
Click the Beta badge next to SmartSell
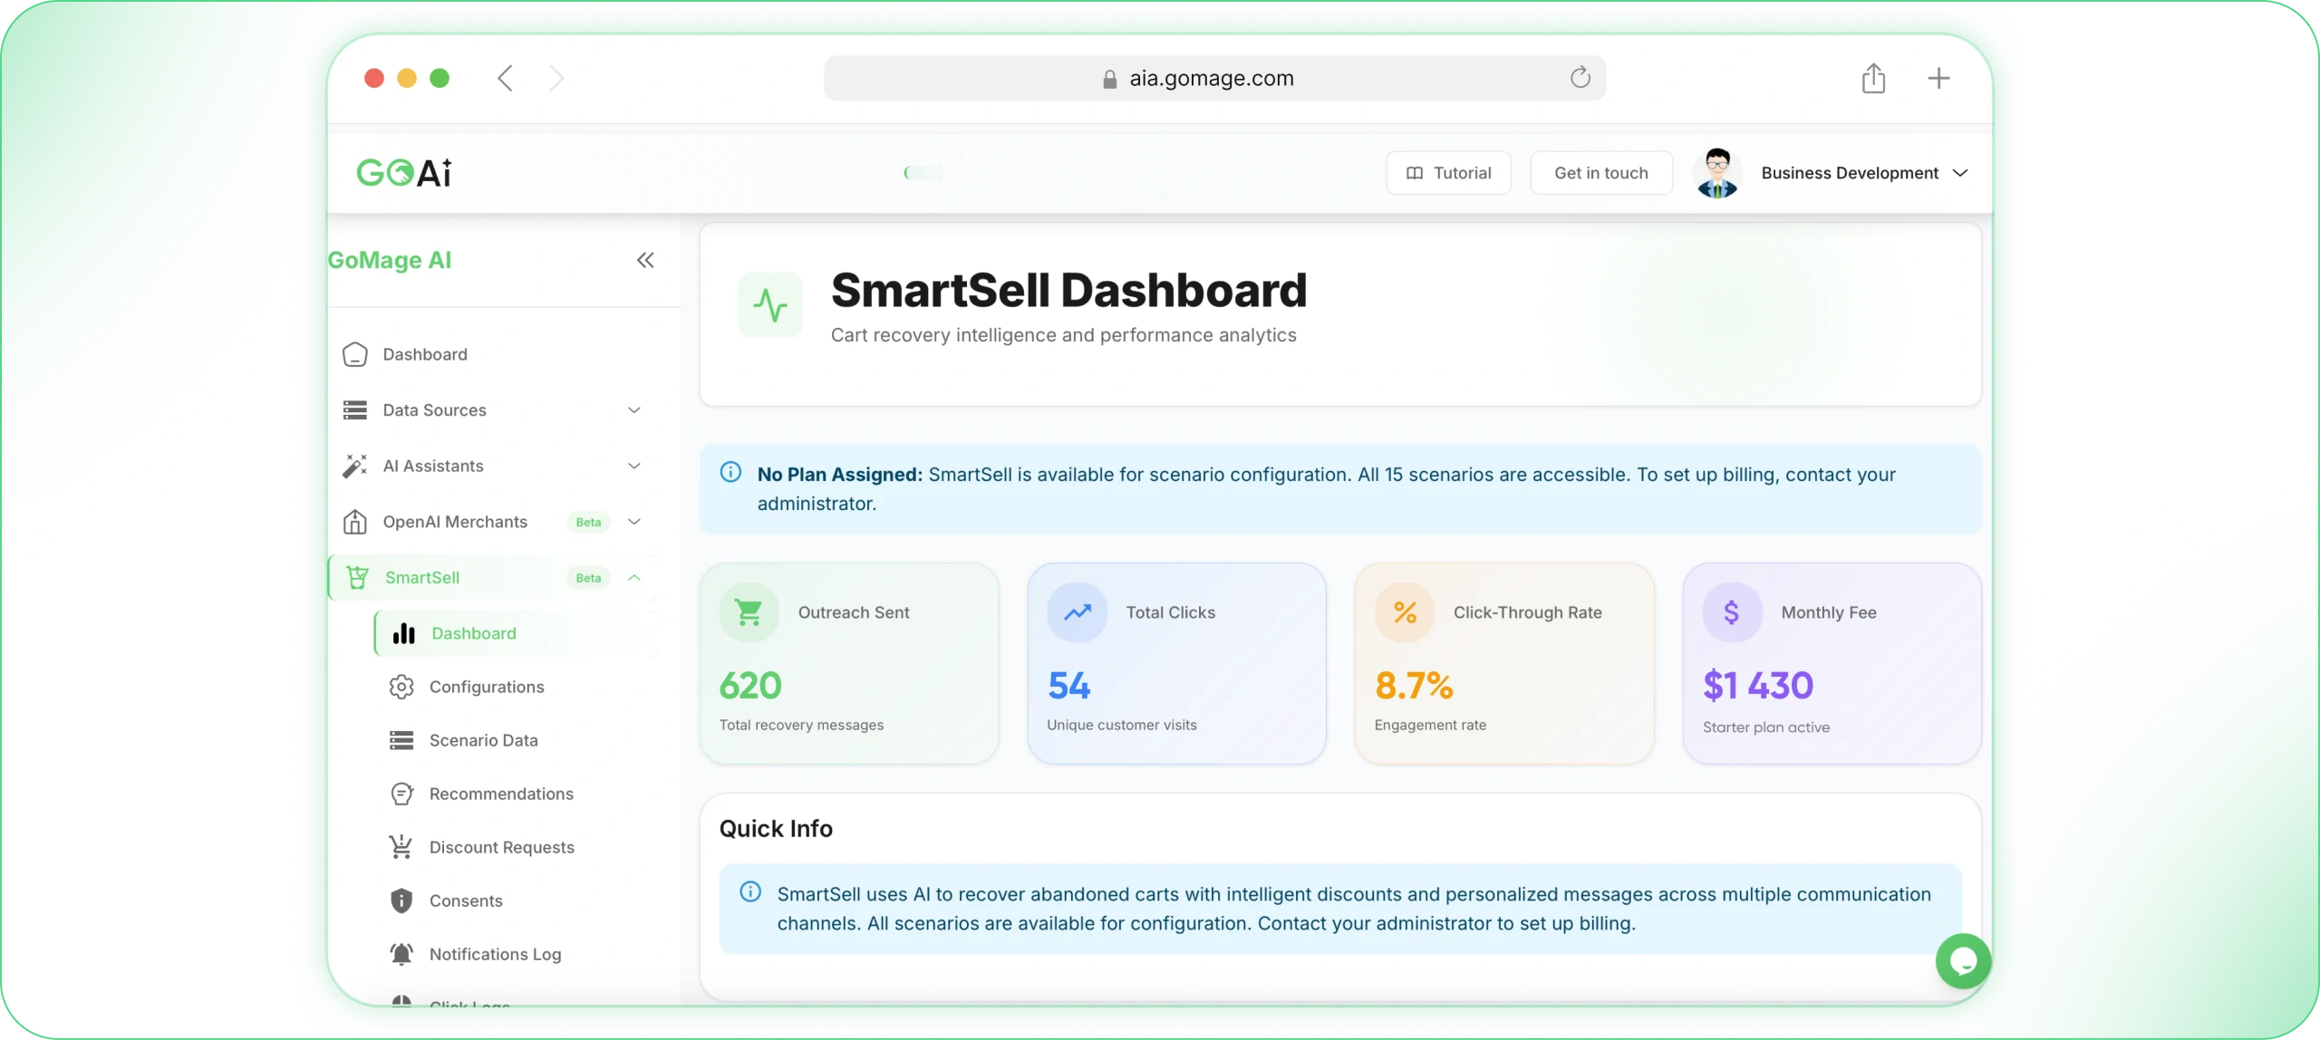tap(588, 577)
